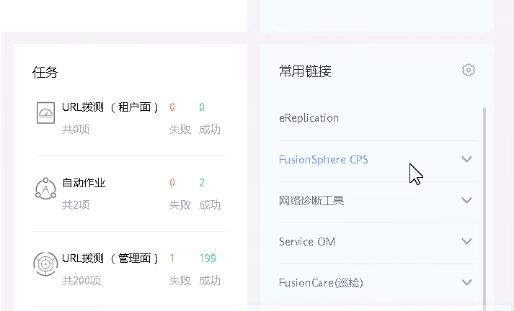
Task: Expand the FusionCare(巡检) chevron
Action: click(x=466, y=283)
